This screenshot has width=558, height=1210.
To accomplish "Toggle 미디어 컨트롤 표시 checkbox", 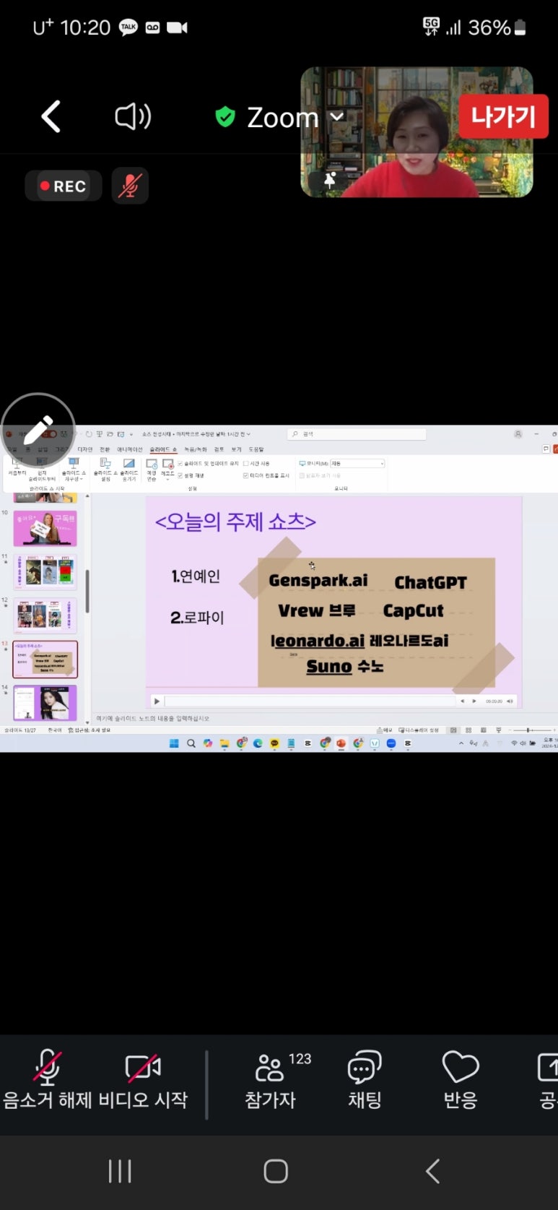I will pyautogui.click(x=266, y=475).
